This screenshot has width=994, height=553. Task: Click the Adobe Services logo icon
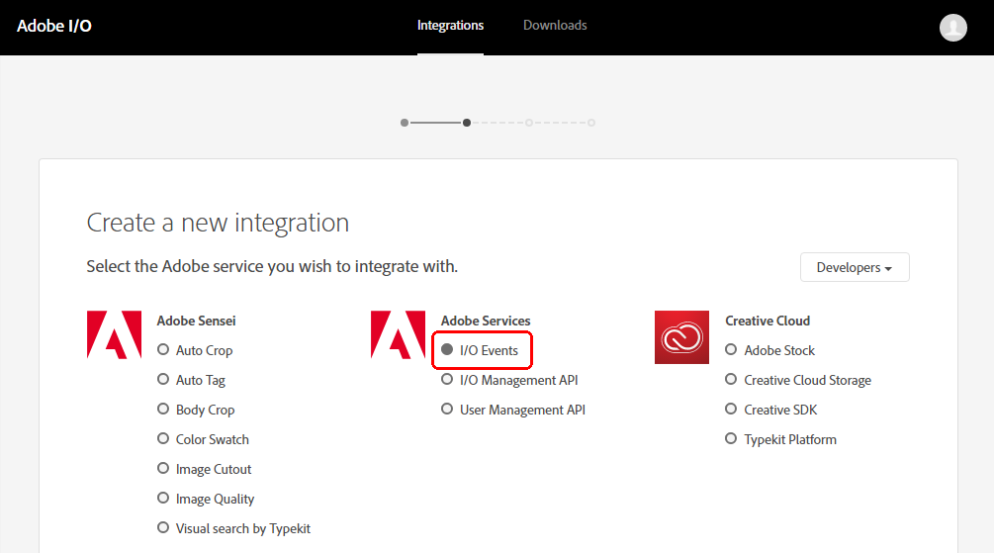click(x=399, y=334)
